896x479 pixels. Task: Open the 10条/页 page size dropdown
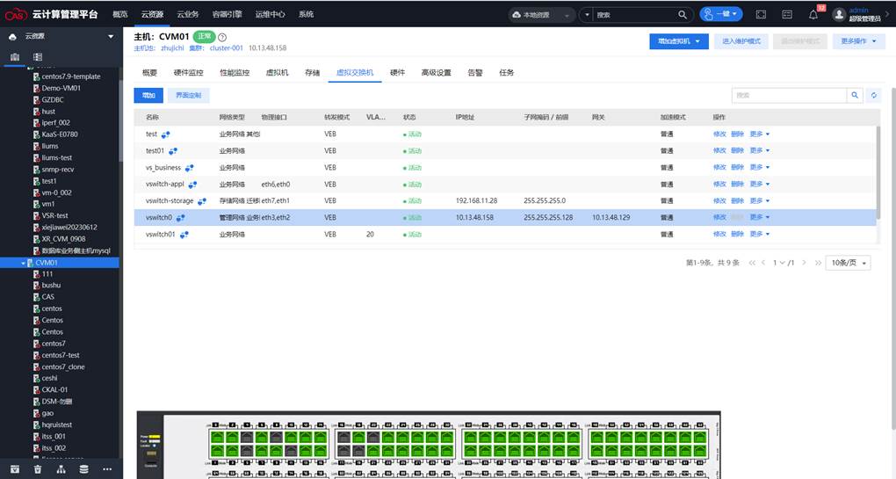click(x=849, y=263)
